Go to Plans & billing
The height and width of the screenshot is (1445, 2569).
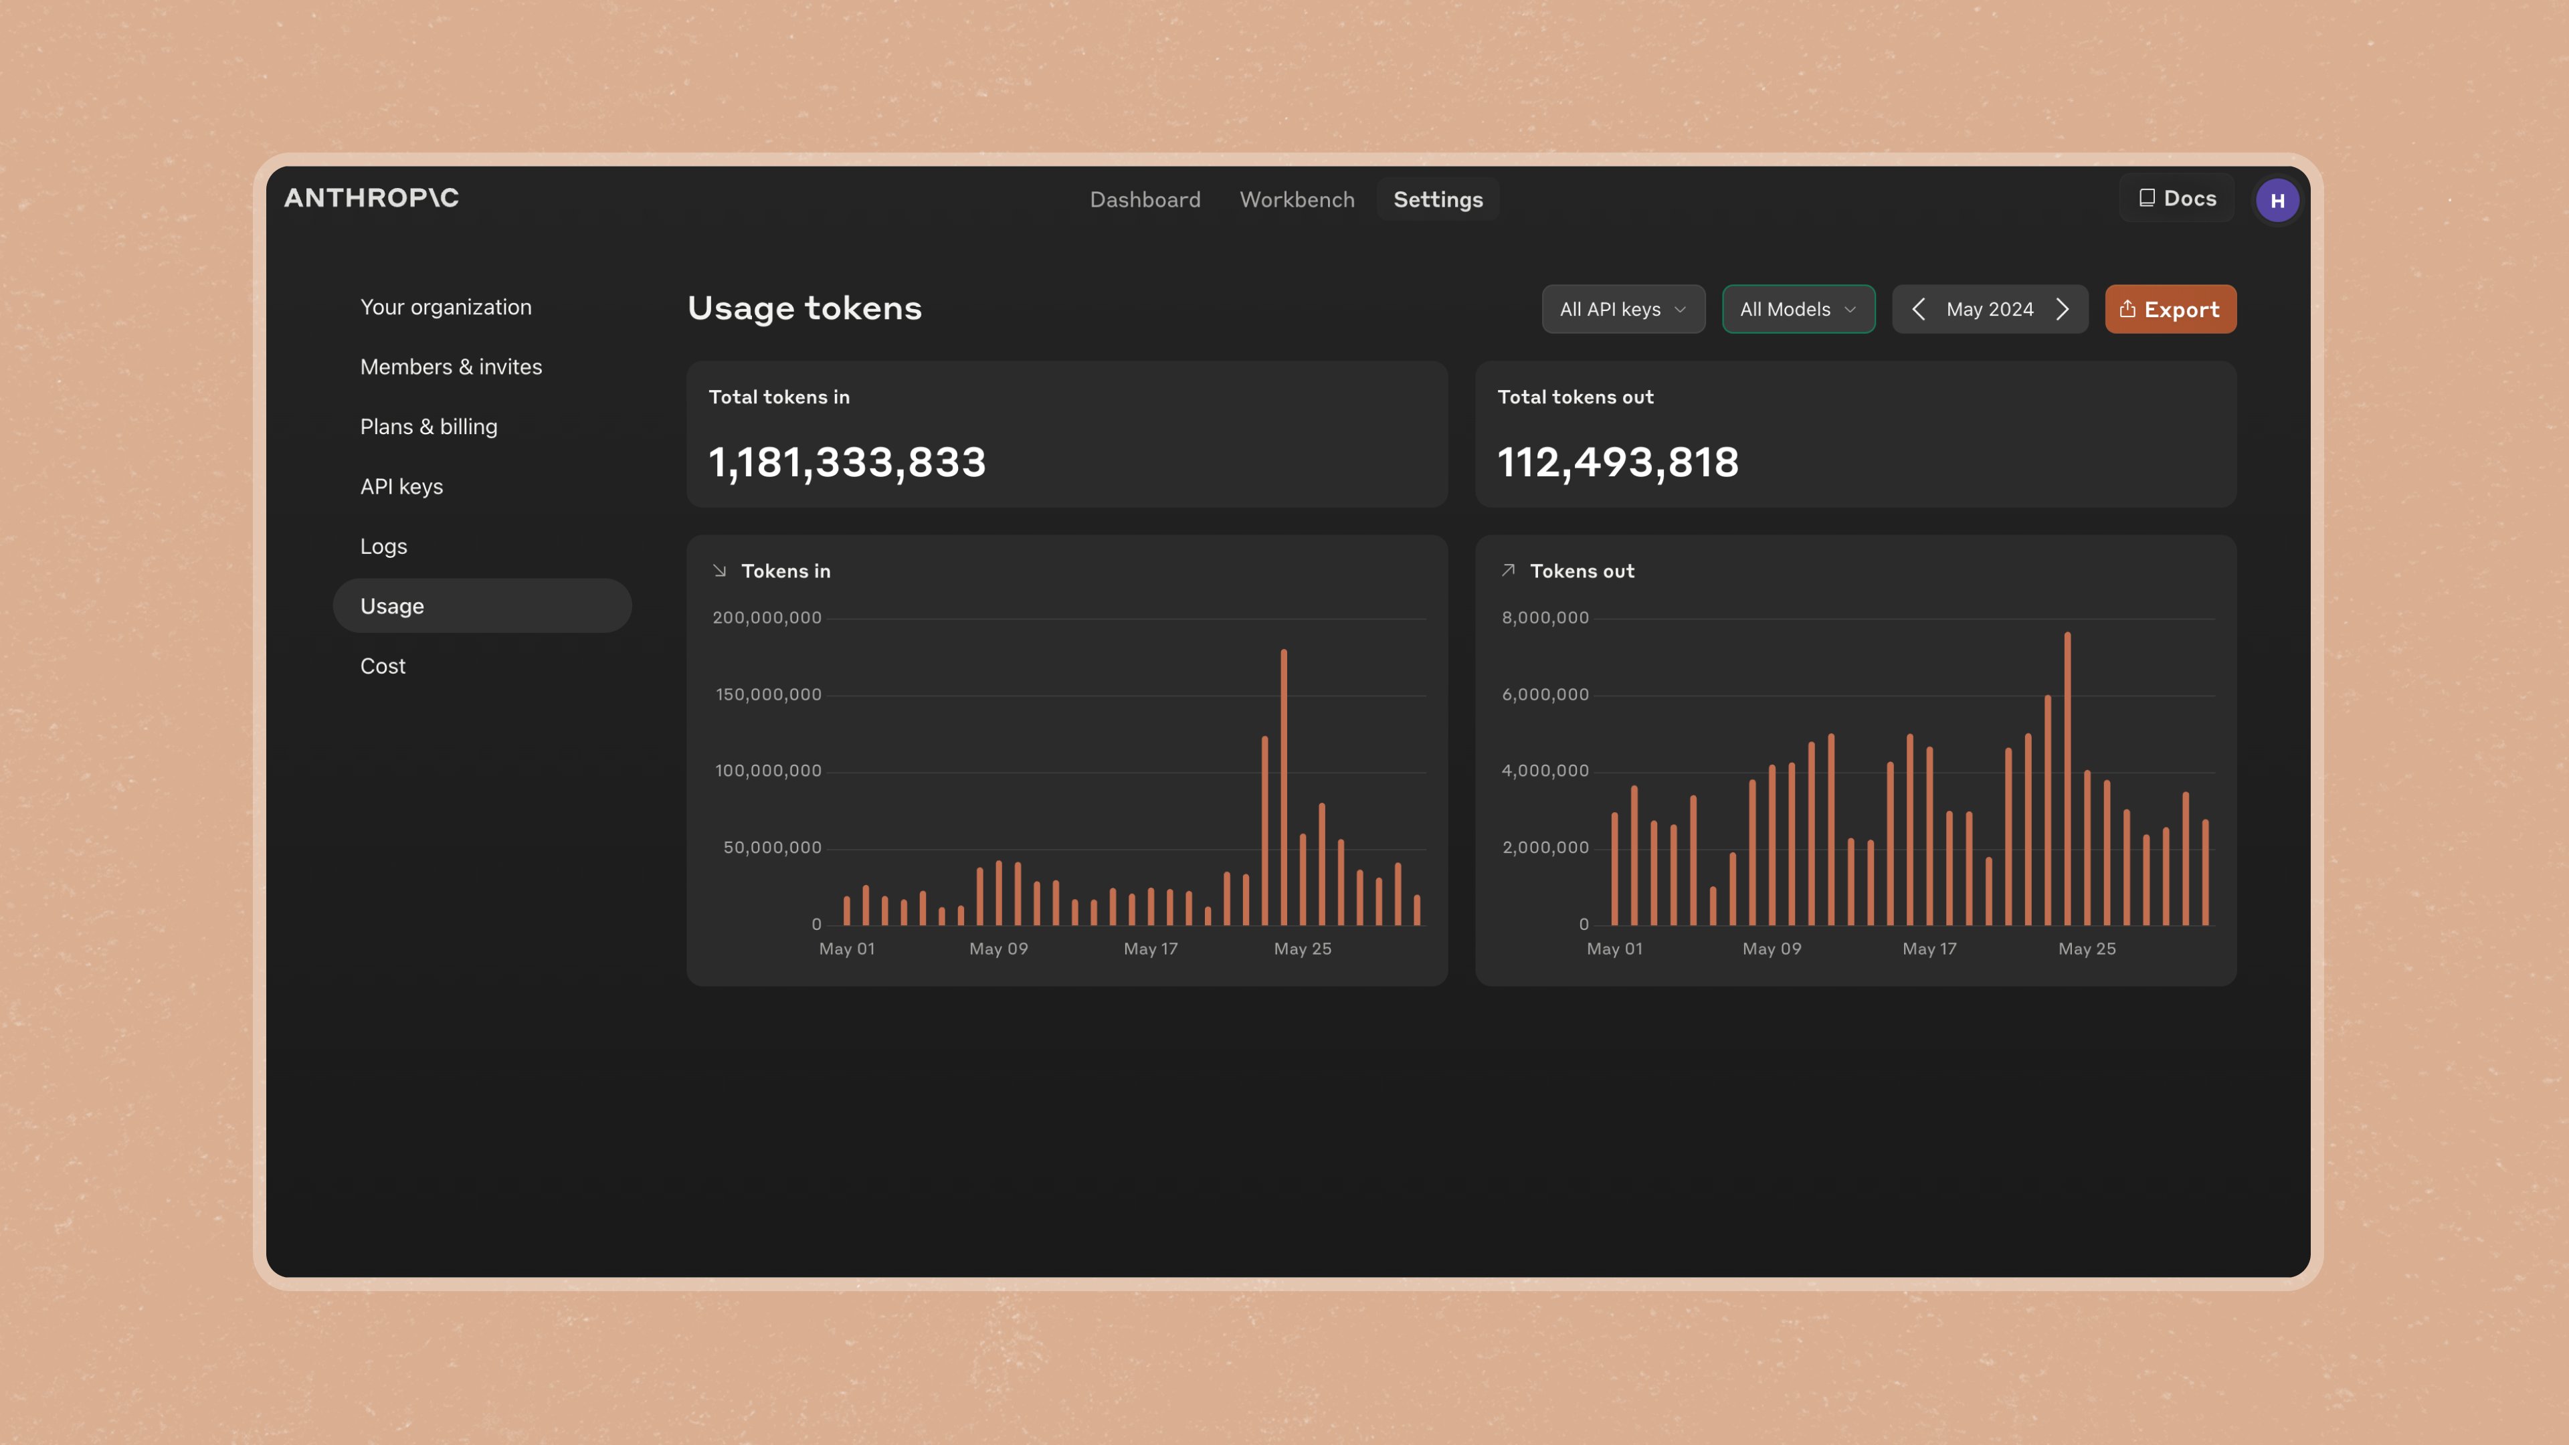pyautogui.click(x=429, y=427)
